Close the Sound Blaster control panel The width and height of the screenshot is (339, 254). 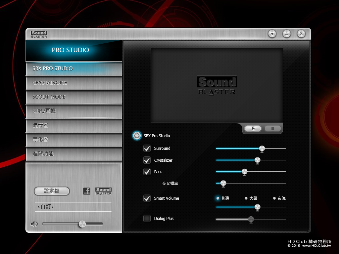point(301,34)
